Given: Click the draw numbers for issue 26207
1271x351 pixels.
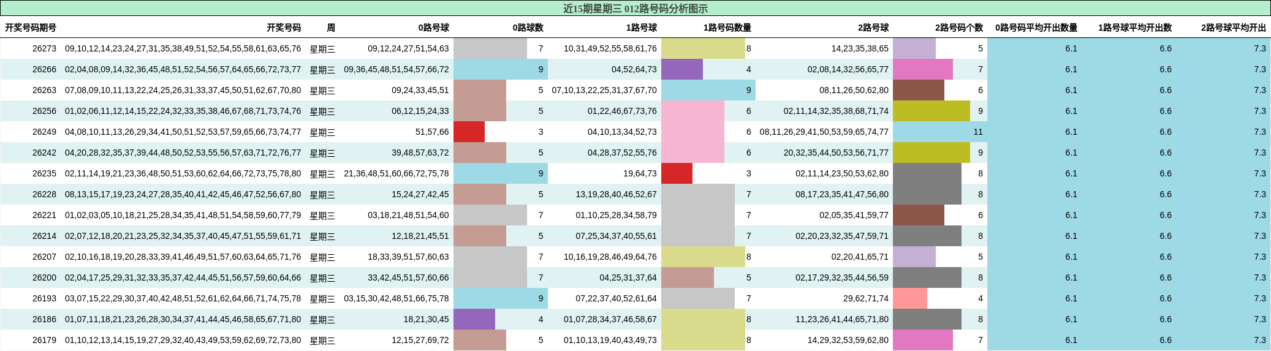Looking at the screenshot, I should pos(183,257).
